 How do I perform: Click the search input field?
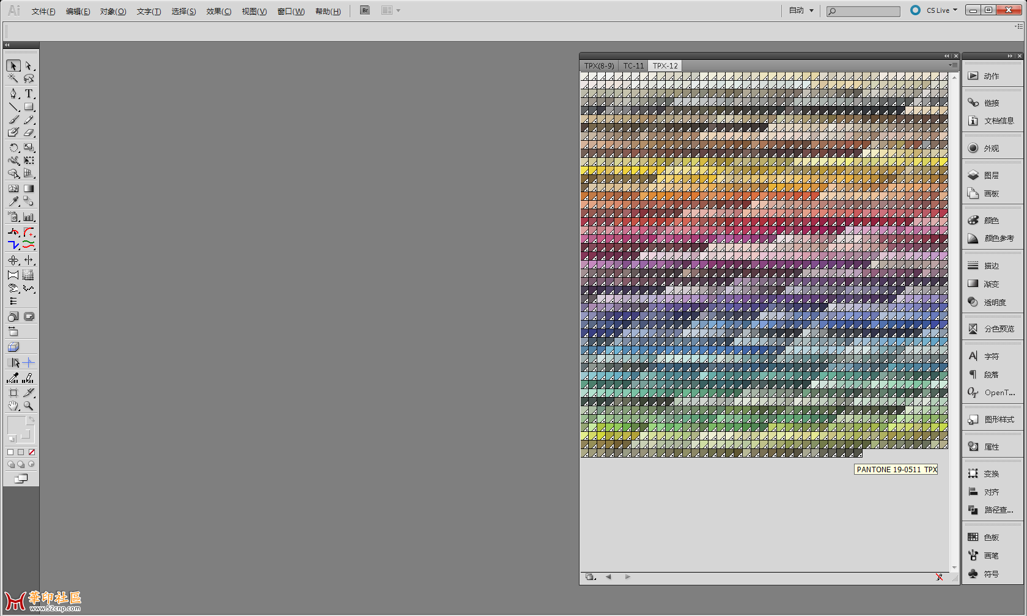pos(863,11)
